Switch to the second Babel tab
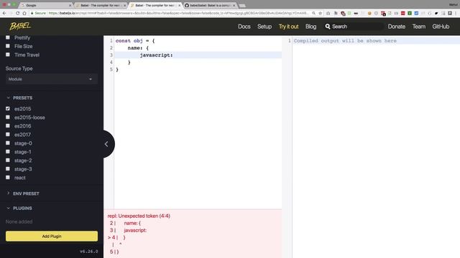Viewport: 460px width, 258px height. click(155, 5)
